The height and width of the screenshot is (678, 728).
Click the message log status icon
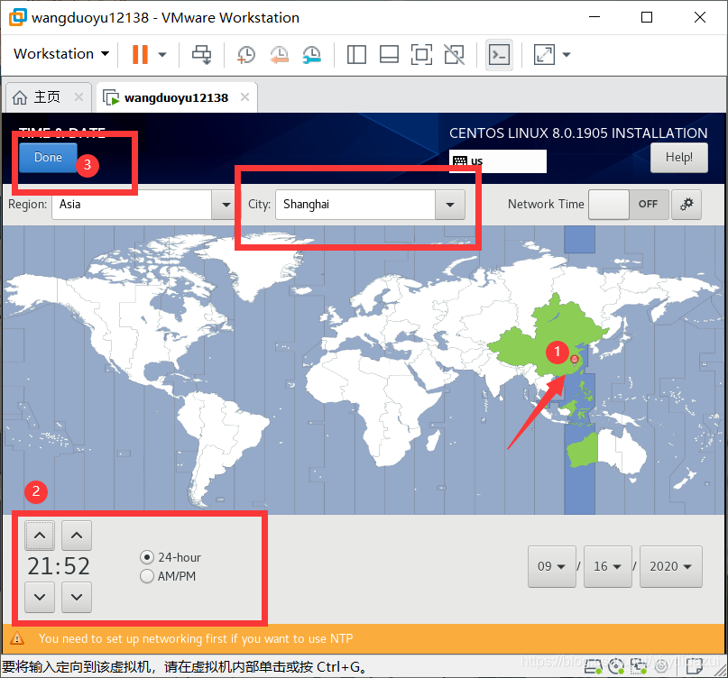pyautogui.click(x=695, y=667)
